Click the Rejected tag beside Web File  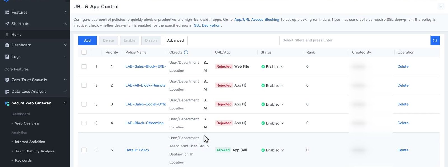coord(224,67)
